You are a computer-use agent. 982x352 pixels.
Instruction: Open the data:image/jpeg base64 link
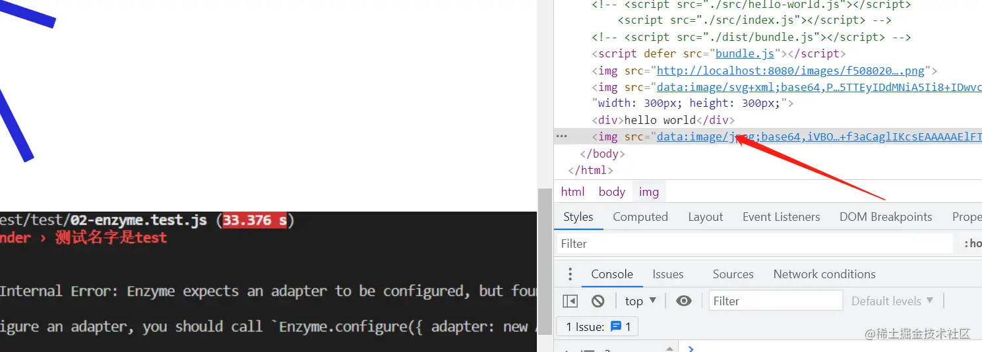(x=819, y=136)
